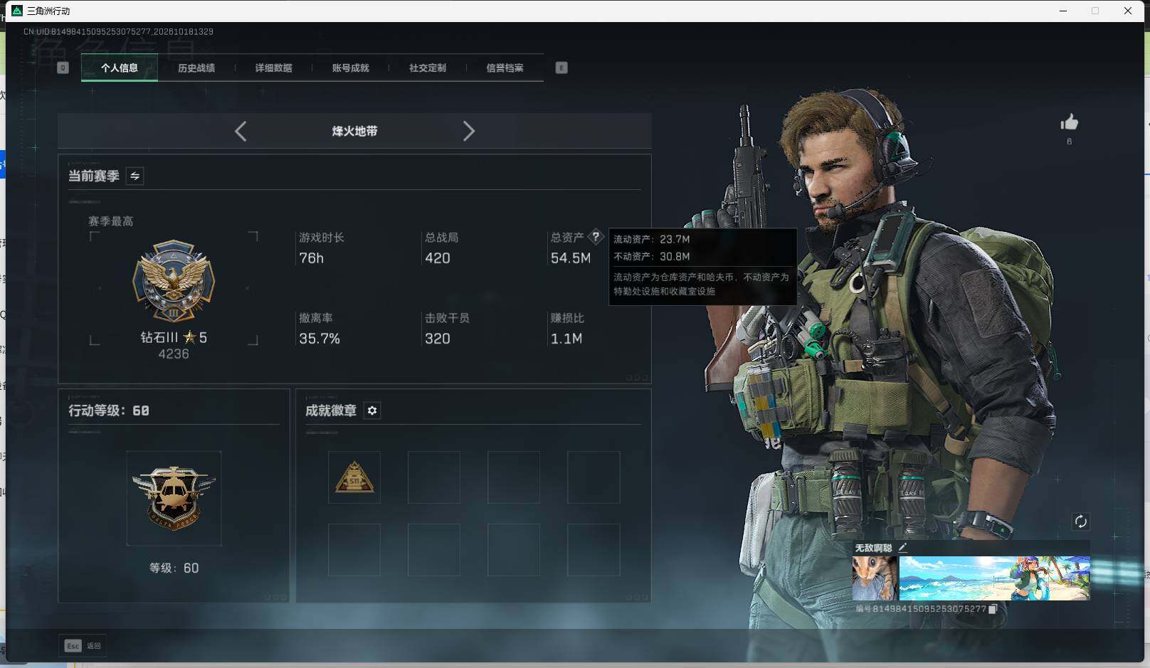This screenshot has width=1150, height=668.
Task: Open the 信誉档案 tab
Action: pyautogui.click(x=505, y=68)
